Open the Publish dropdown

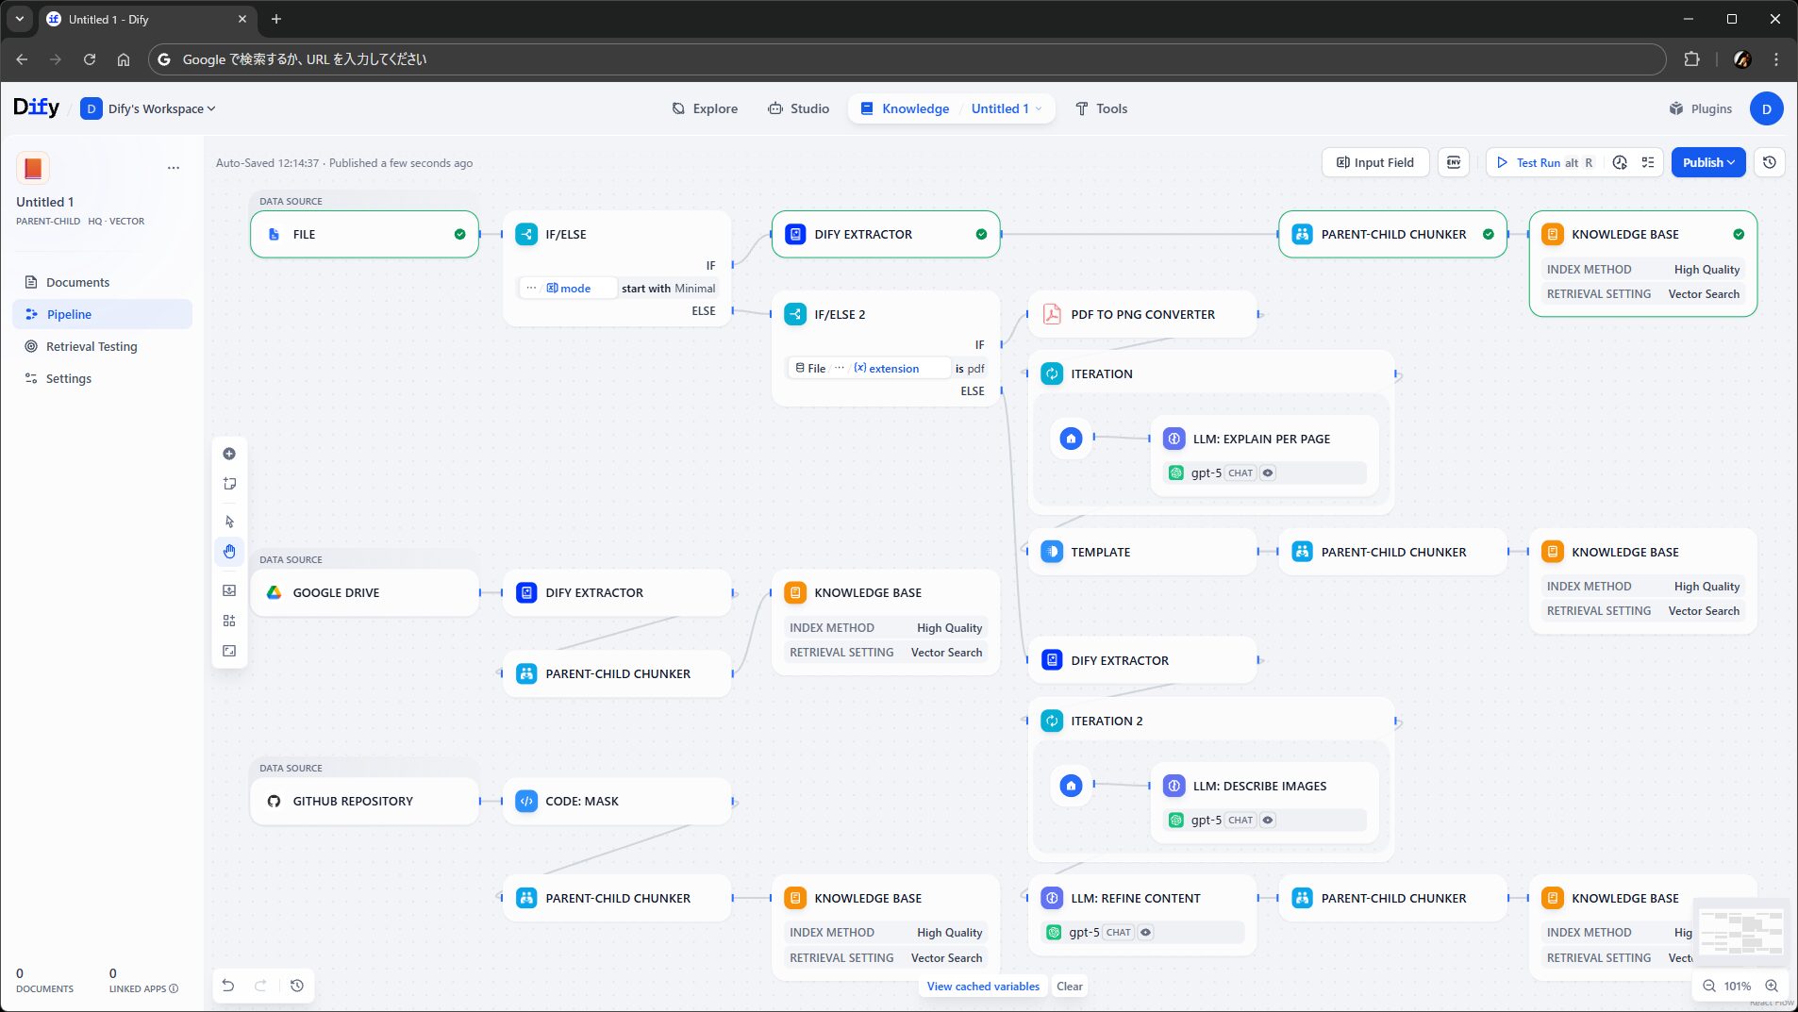(x=1707, y=162)
